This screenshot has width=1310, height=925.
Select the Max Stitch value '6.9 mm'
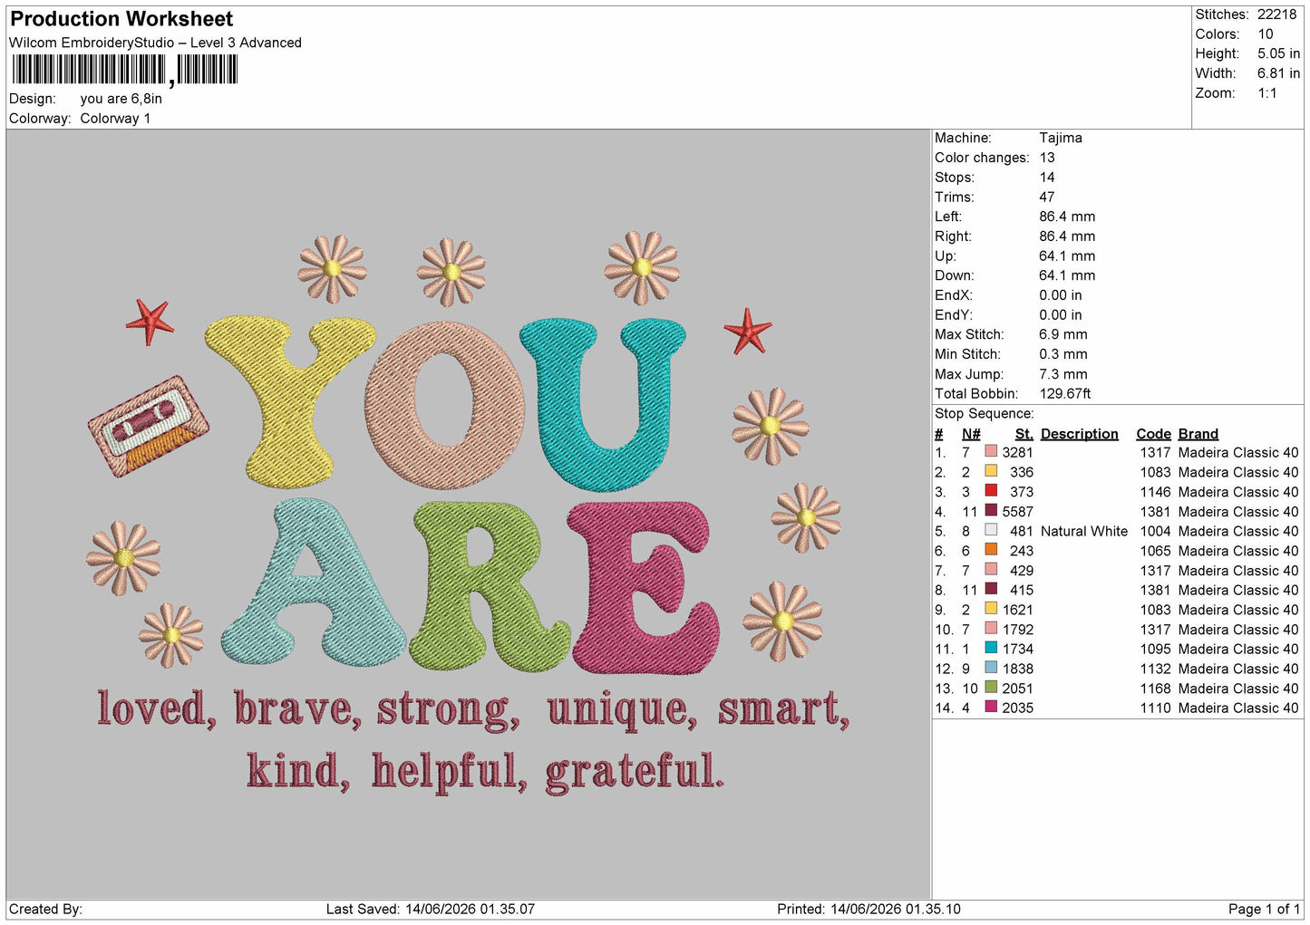1063,334
